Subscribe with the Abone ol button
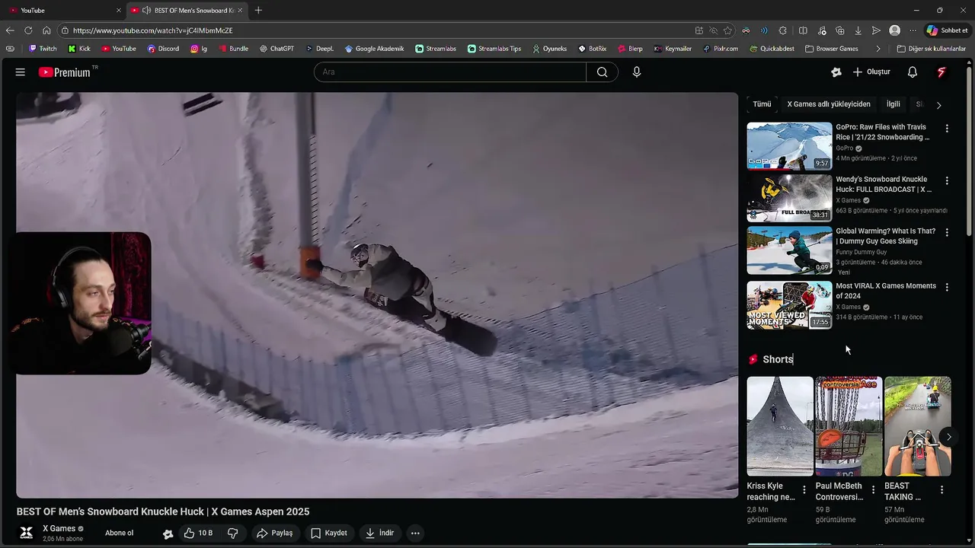 click(120, 533)
